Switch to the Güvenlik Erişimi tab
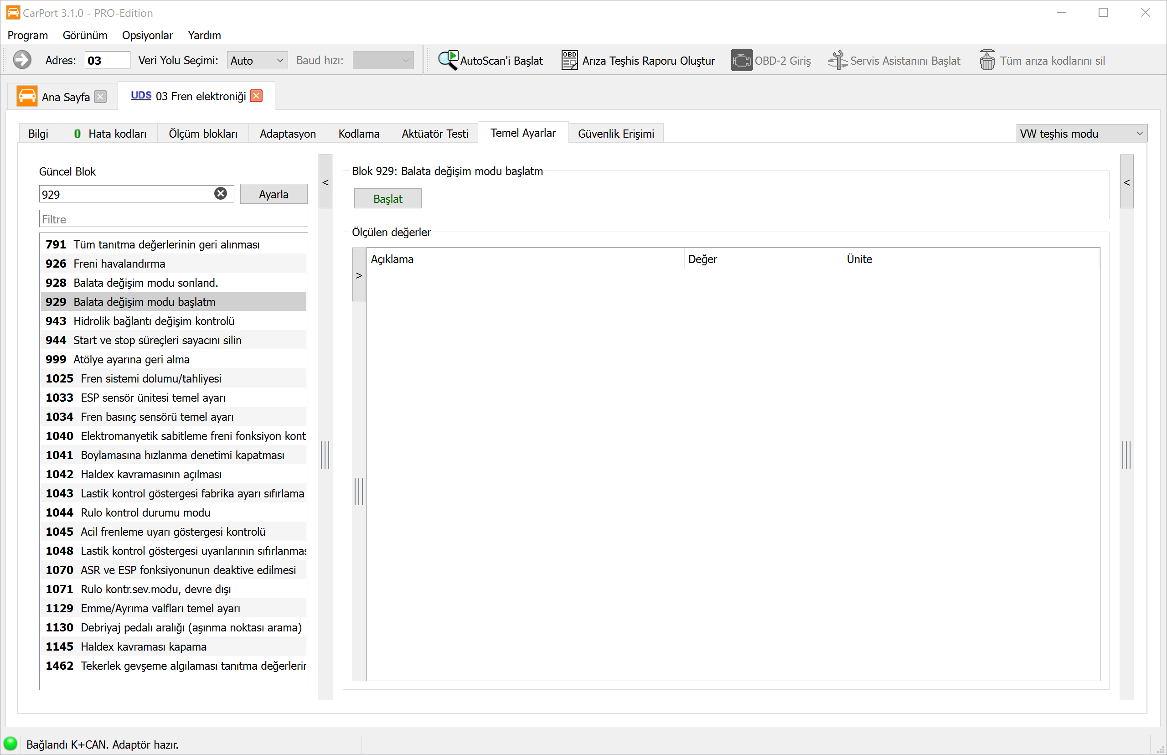 click(x=615, y=134)
